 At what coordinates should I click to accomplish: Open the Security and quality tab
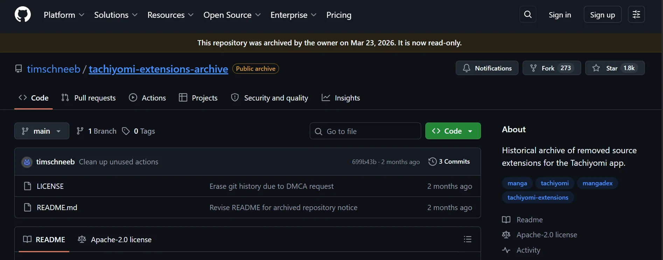[270, 98]
